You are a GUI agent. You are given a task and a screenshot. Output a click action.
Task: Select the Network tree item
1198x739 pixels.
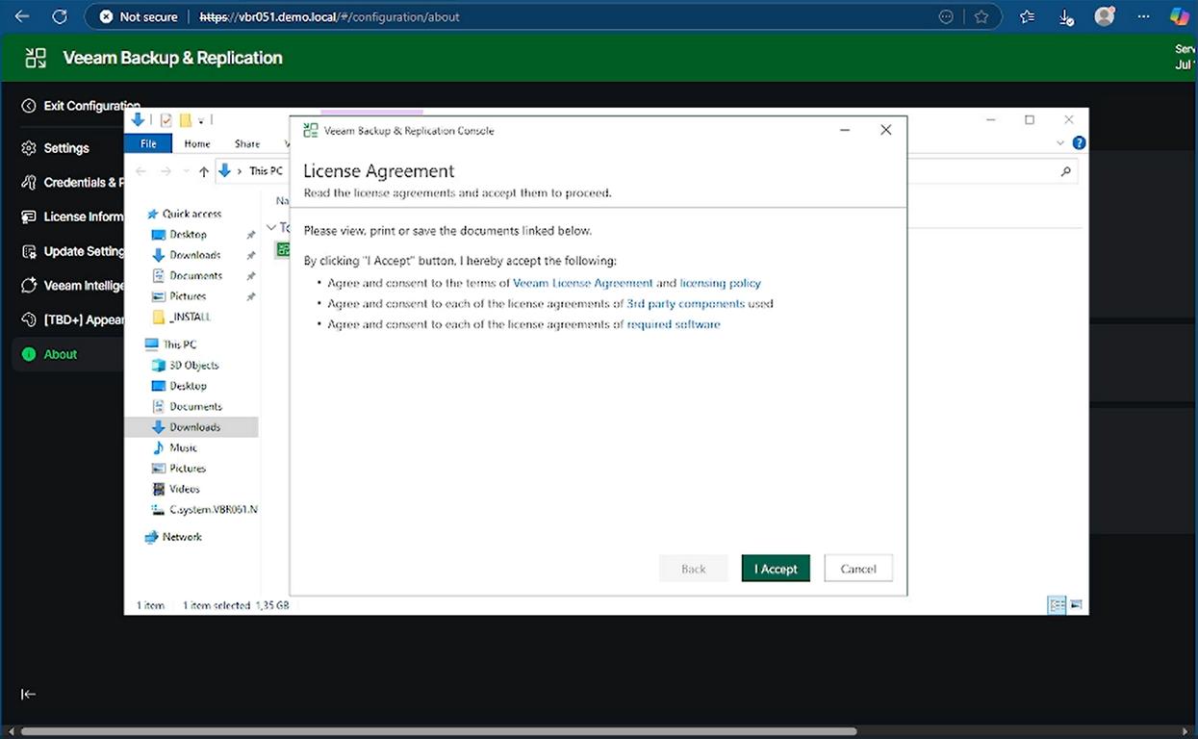[182, 537]
